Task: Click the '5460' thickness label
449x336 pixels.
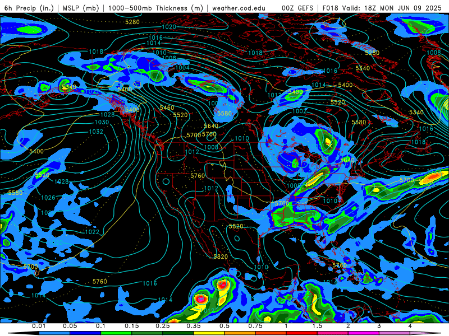Action: click(x=167, y=108)
